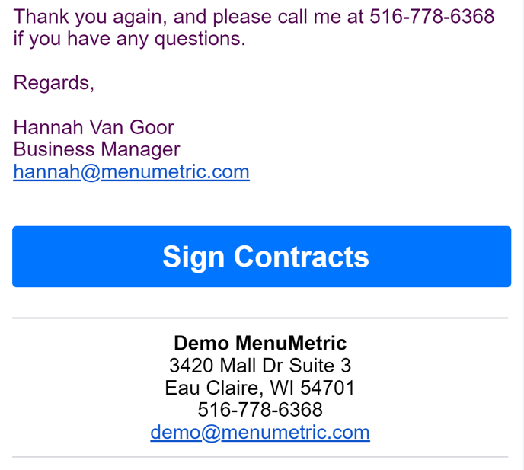Select the 3420 Mall Dr Suite 3 line
524x470 pixels.
tap(260, 365)
